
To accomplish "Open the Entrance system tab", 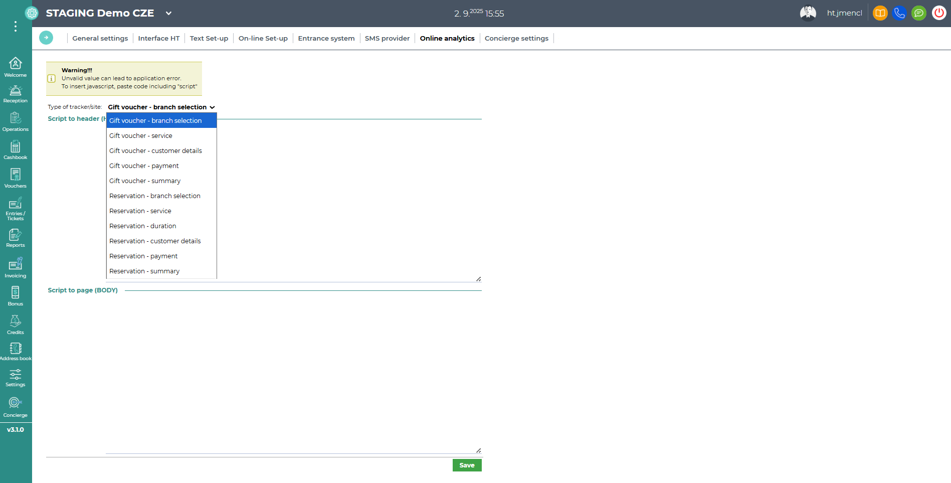I will pyautogui.click(x=326, y=38).
